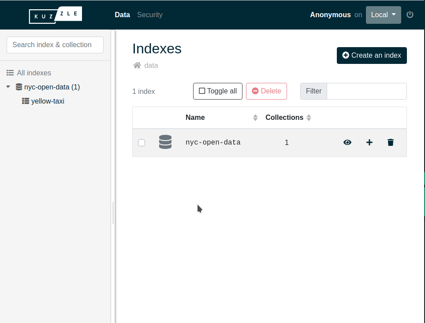
Task: Click the Kuzzle logo
Action: click(55, 15)
